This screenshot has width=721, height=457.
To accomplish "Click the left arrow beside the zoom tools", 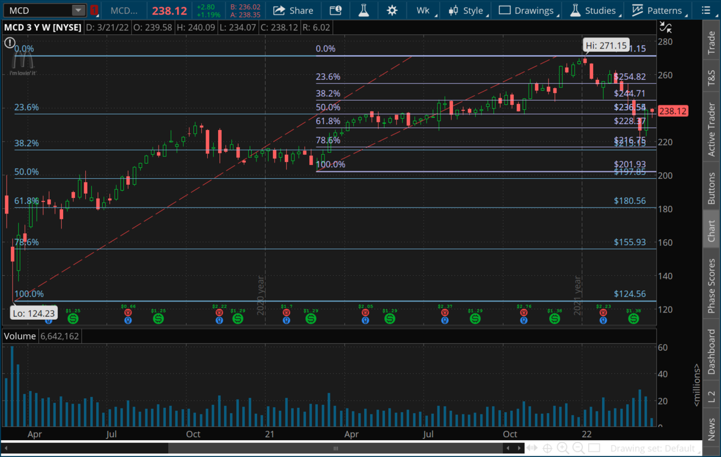I will click(x=508, y=449).
